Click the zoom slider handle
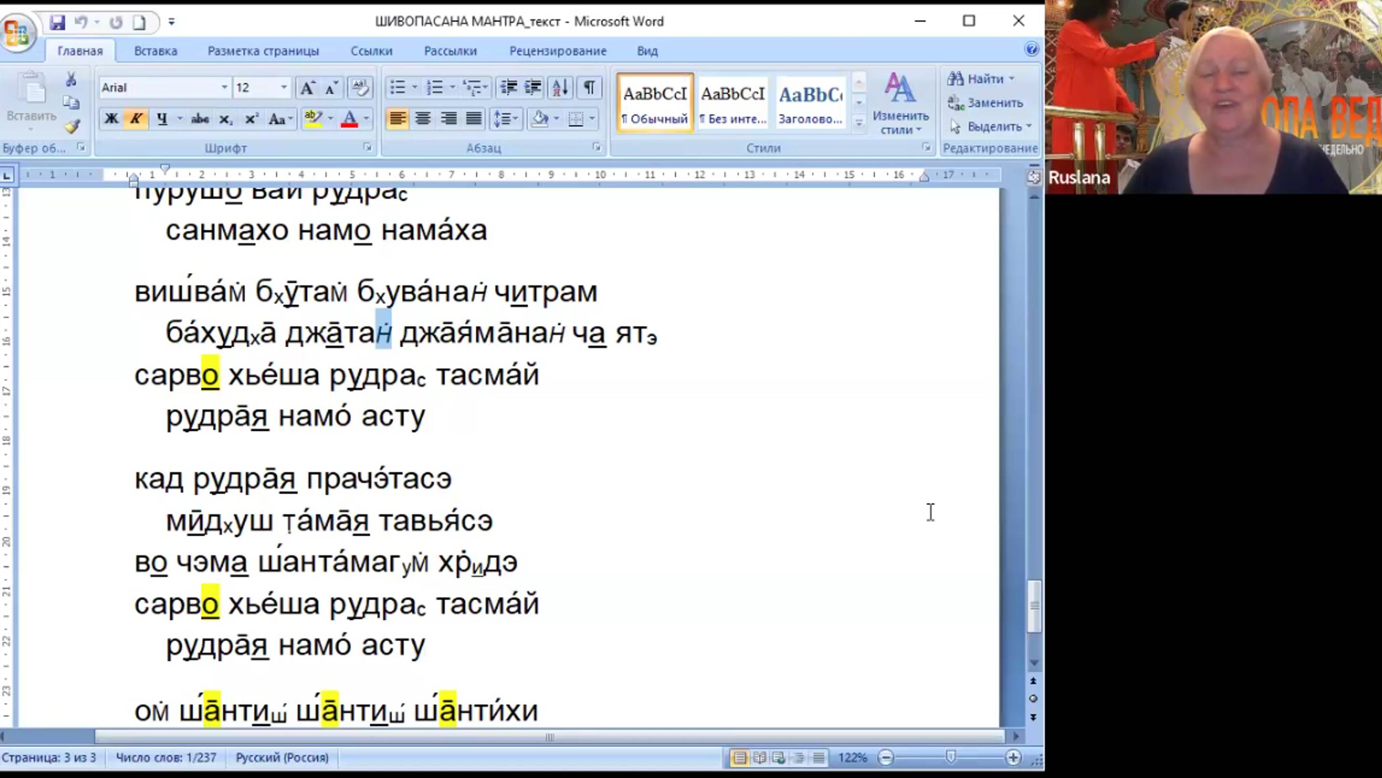The height and width of the screenshot is (778, 1382). pyautogui.click(x=951, y=757)
